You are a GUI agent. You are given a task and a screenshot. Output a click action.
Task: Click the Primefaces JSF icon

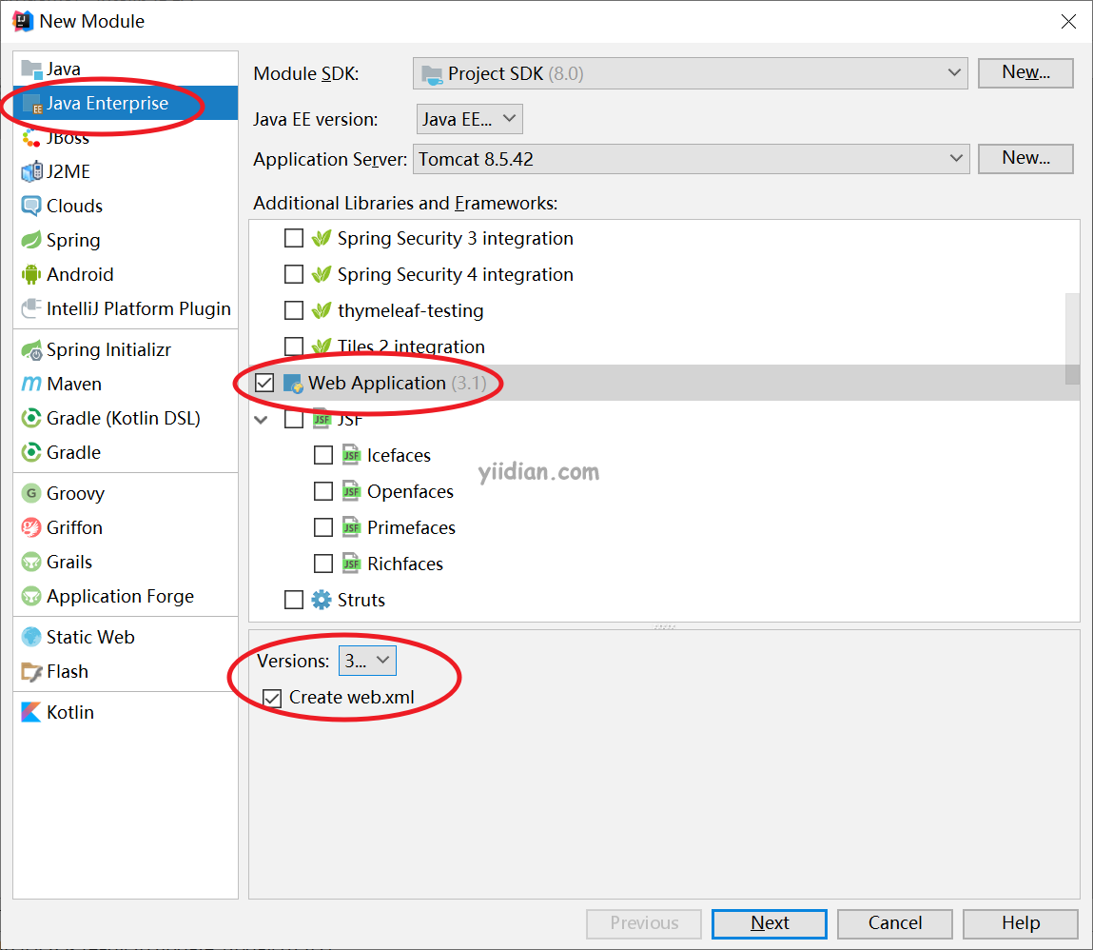click(351, 527)
